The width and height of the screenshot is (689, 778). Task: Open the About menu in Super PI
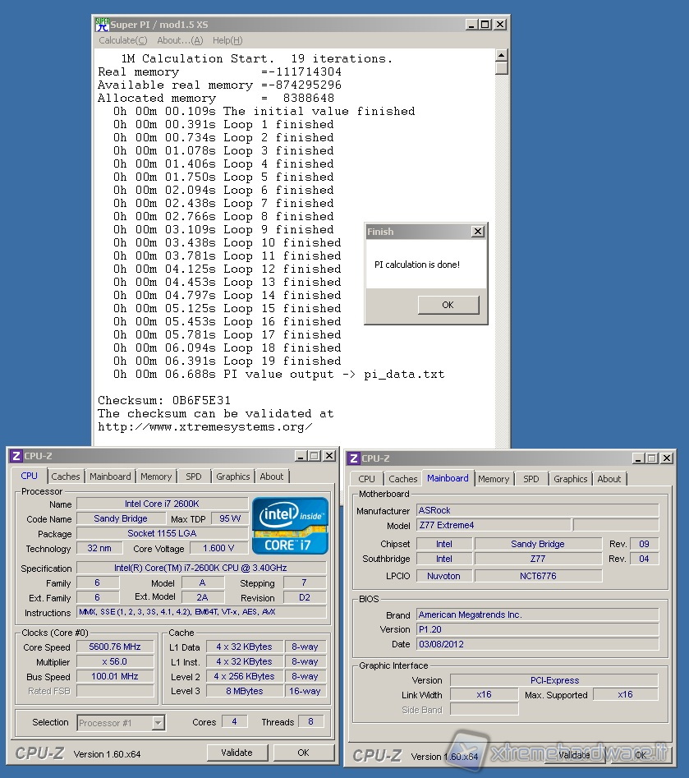click(x=179, y=40)
